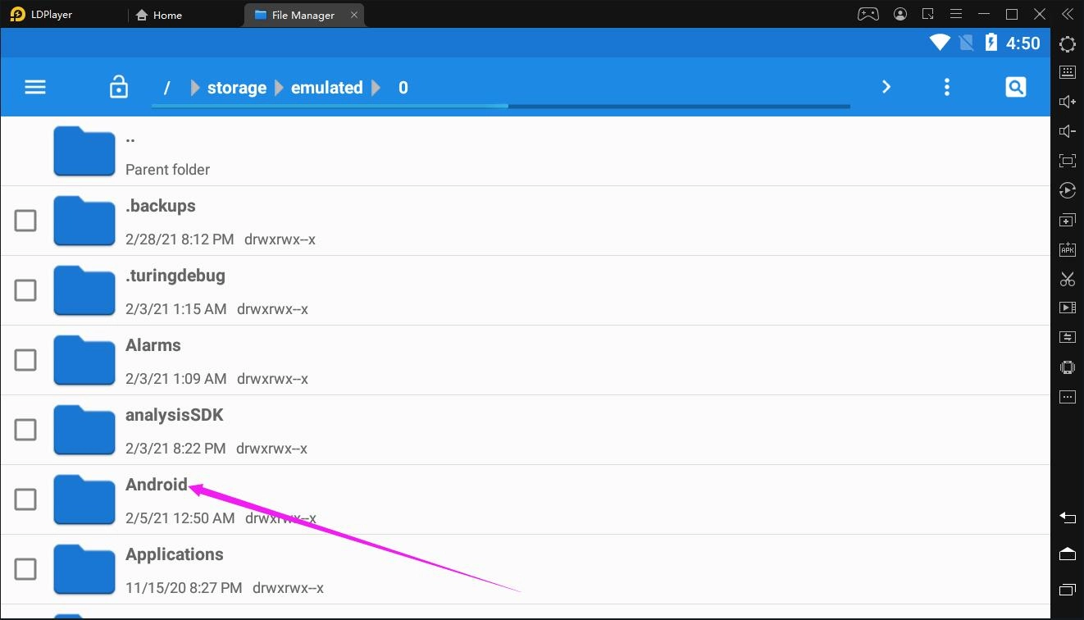Click the scissors screenshot icon in sidebar
The height and width of the screenshot is (620, 1084).
click(1067, 279)
